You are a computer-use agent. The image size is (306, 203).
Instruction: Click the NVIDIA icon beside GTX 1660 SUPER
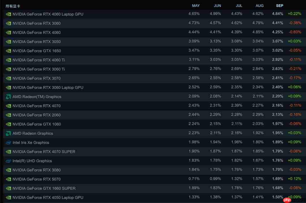8,188
